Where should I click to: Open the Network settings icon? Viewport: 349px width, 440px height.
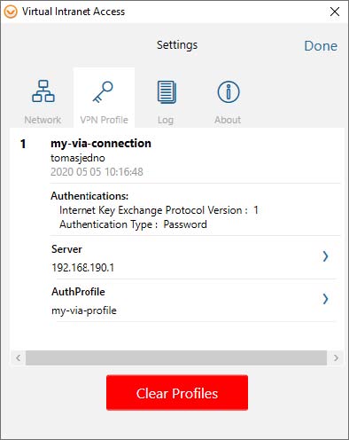pyautogui.click(x=43, y=91)
